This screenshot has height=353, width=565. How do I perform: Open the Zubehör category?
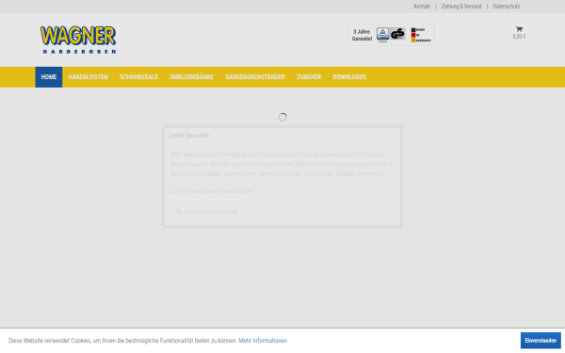pyautogui.click(x=309, y=77)
